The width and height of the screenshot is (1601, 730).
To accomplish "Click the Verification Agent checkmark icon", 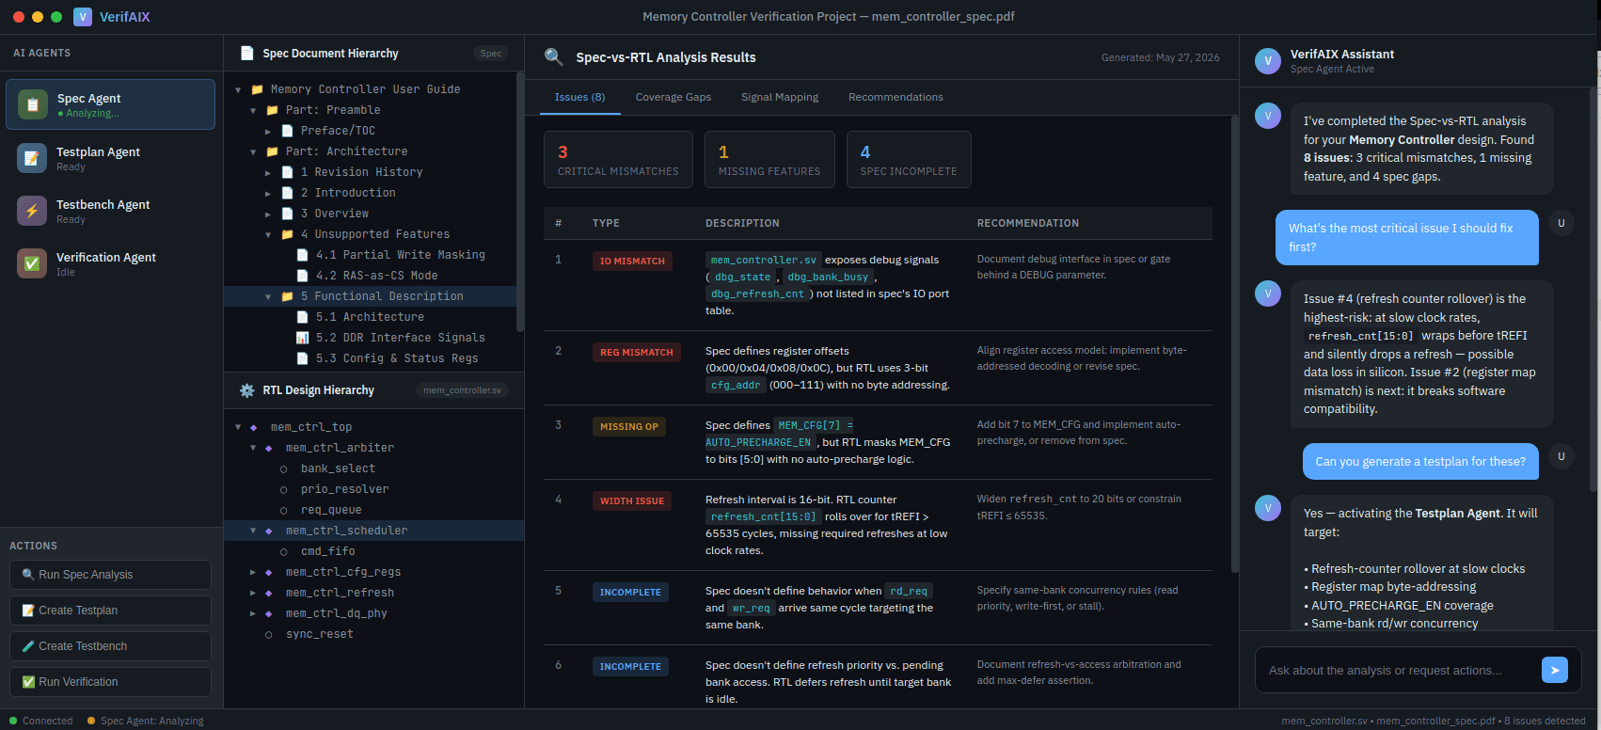I will (32, 263).
